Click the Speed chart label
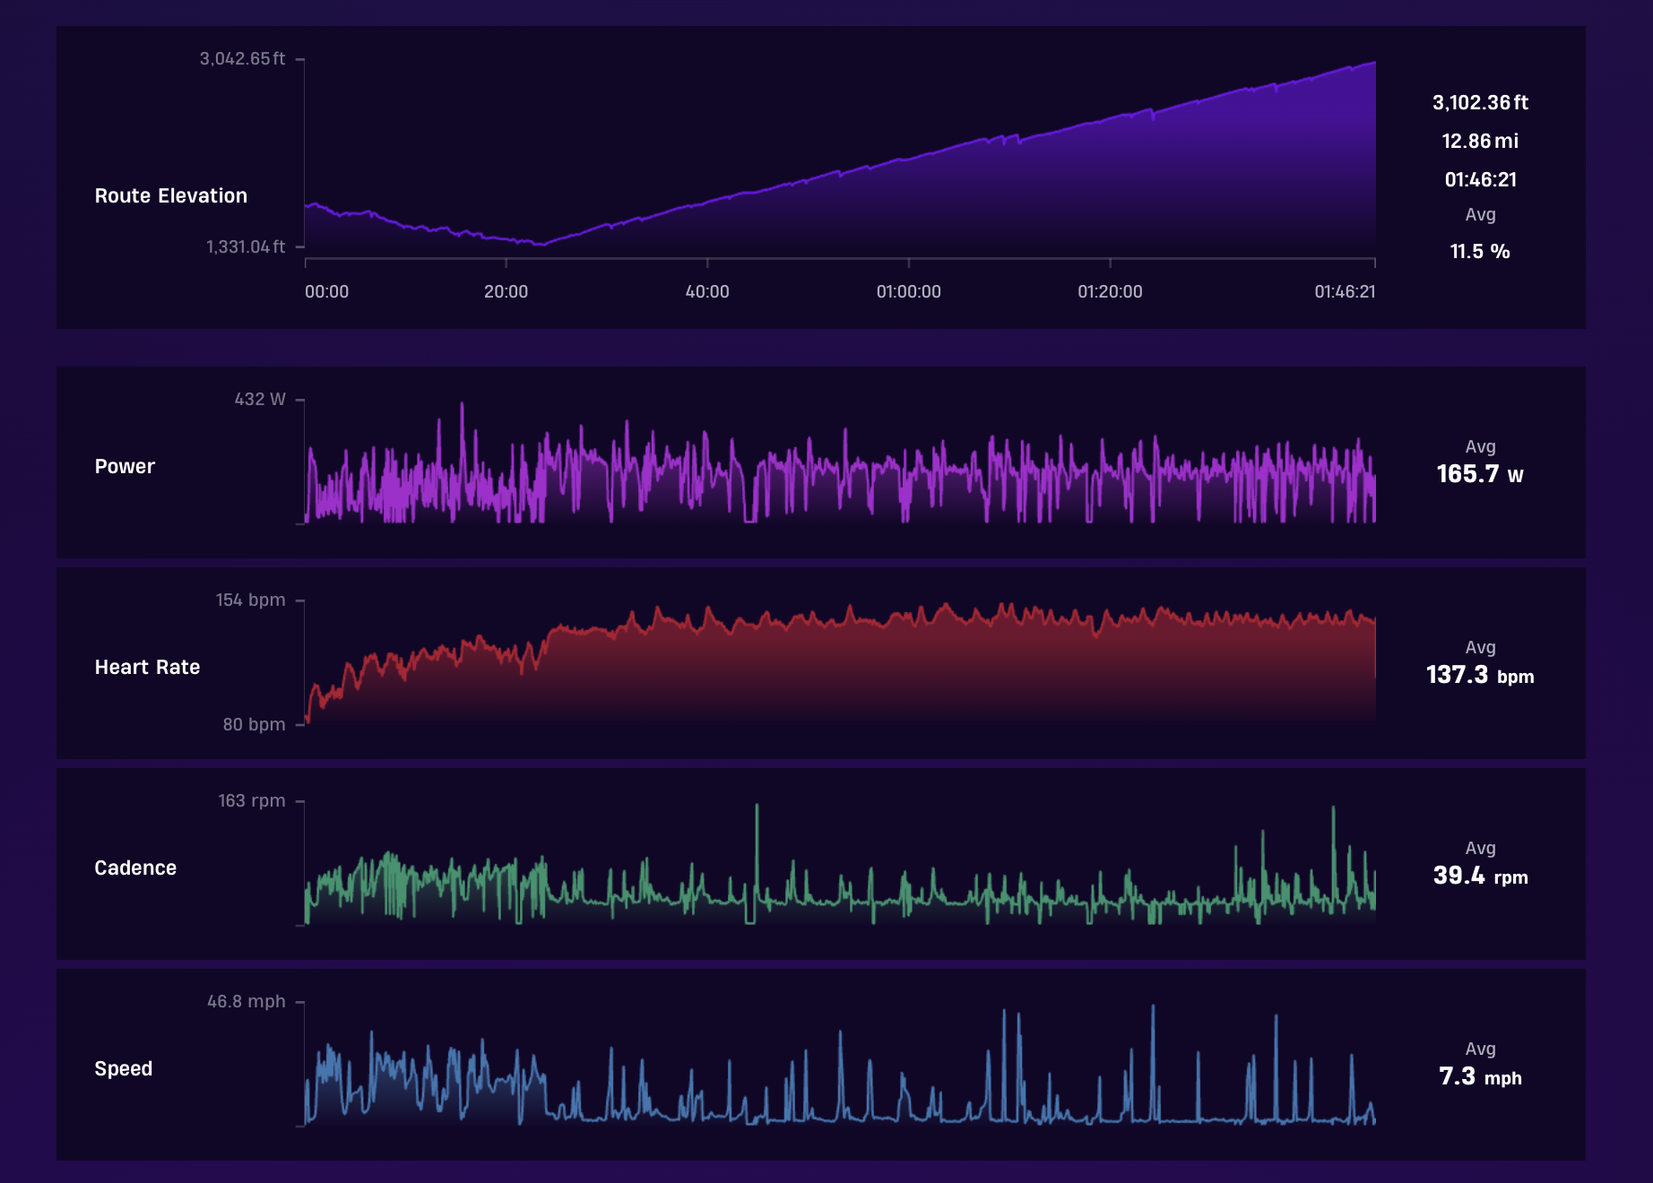This screenshot has width=1653, height=1183. (123, 1068)
